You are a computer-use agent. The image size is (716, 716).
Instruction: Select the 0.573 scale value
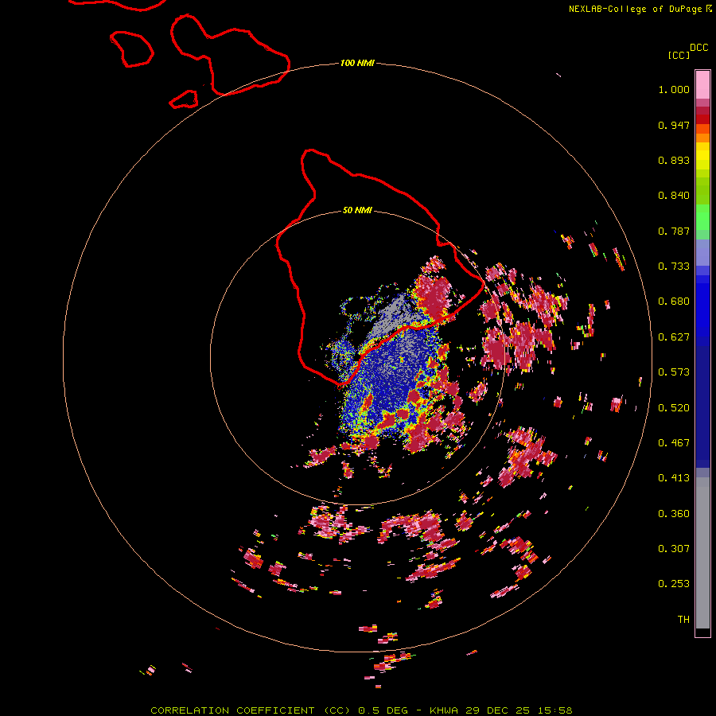click(x=674, y=372)
